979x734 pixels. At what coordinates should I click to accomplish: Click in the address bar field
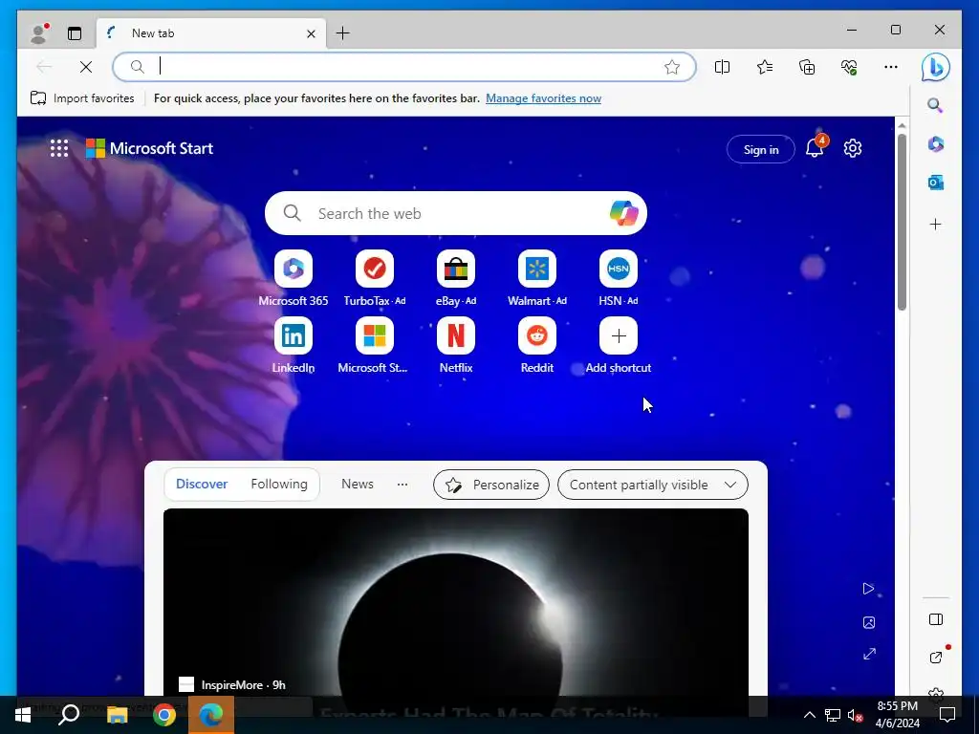[404, 67]
